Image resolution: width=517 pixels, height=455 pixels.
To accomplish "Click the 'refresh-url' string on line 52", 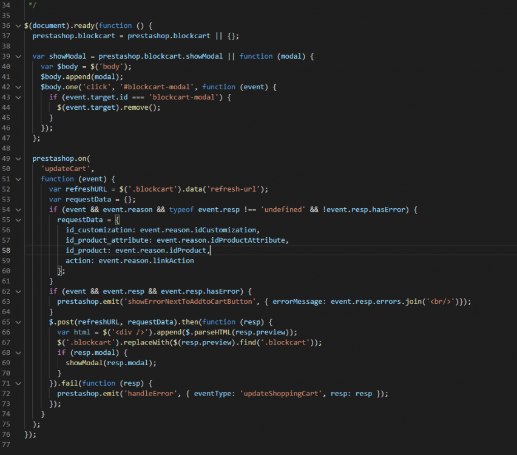I will pyautogui.click(x=233, y=189).
